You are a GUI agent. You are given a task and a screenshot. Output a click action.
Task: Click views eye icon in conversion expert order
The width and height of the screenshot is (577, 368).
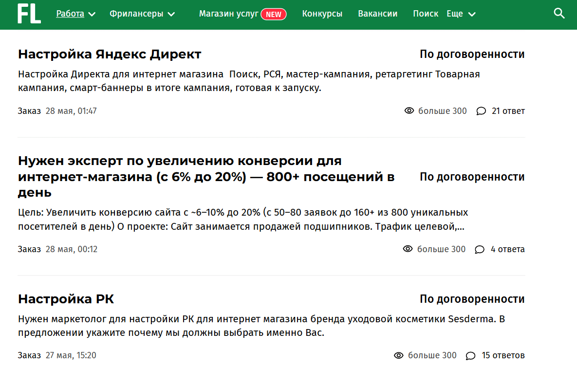coord(408,249)
